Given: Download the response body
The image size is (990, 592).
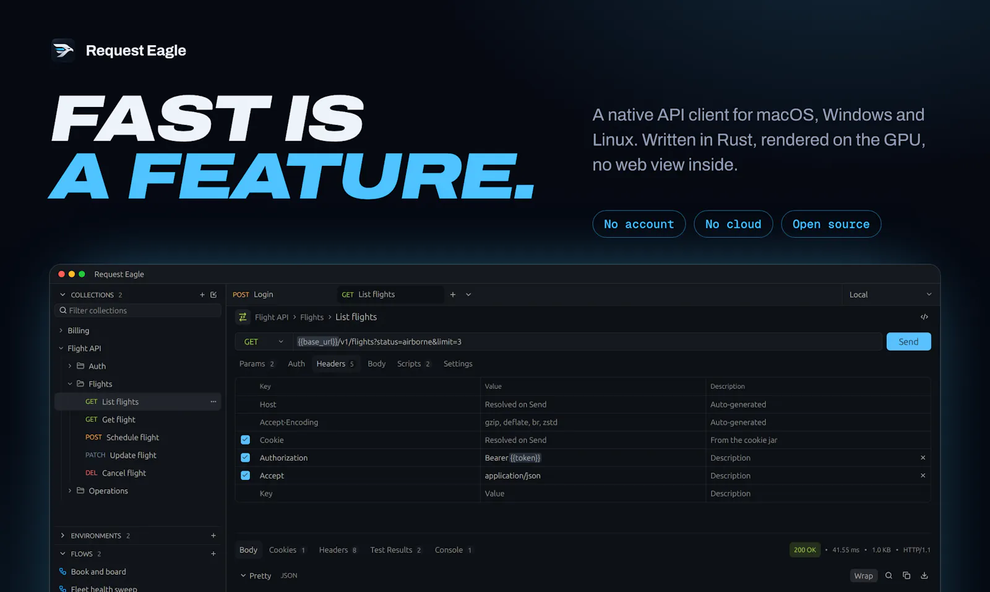Looking at the screenshot, I should coord(924,575).
